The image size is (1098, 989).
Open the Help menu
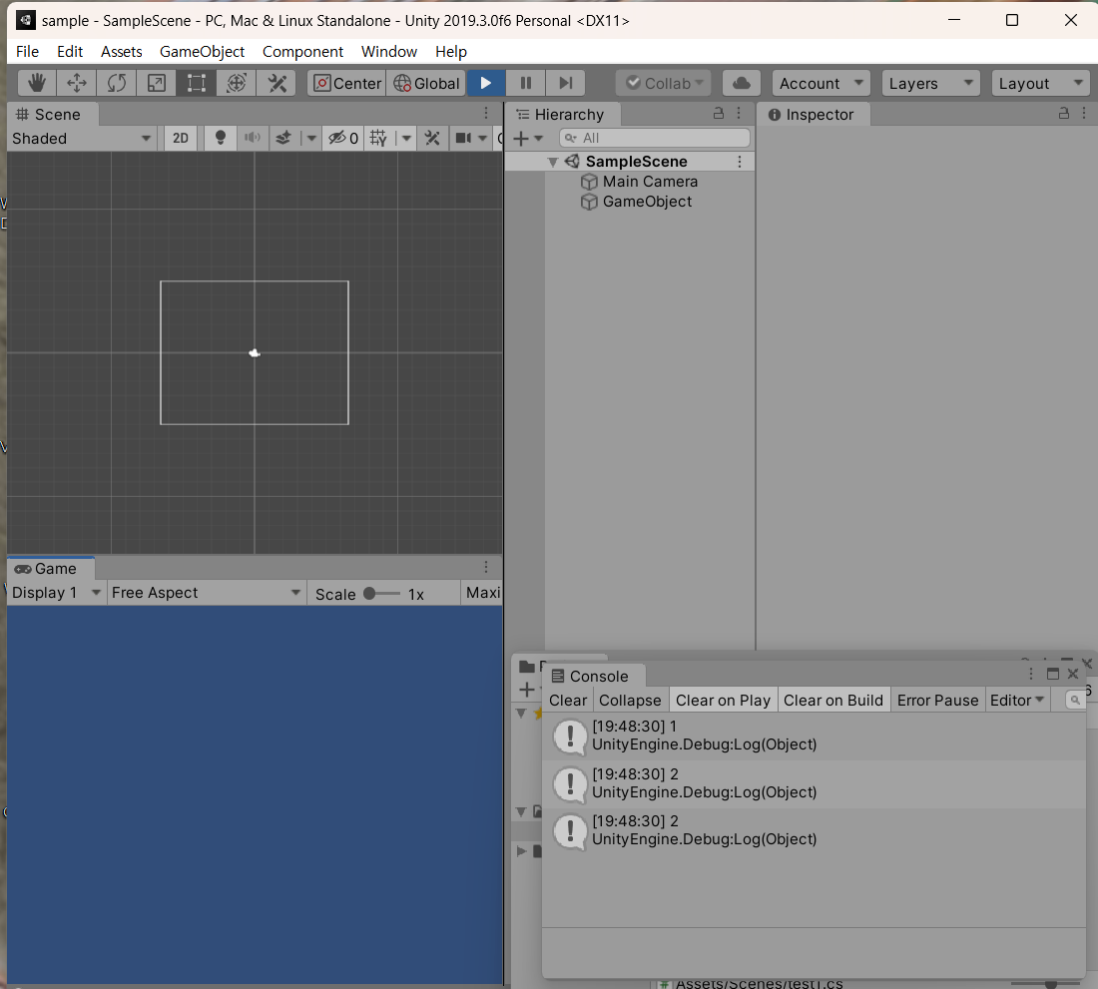[x=450, y=52]
